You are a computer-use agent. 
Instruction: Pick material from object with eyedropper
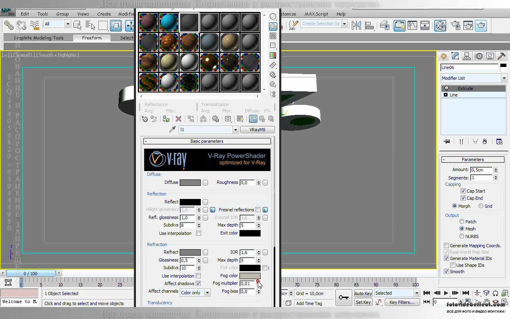pyautogui.click(x=173, y=130)
